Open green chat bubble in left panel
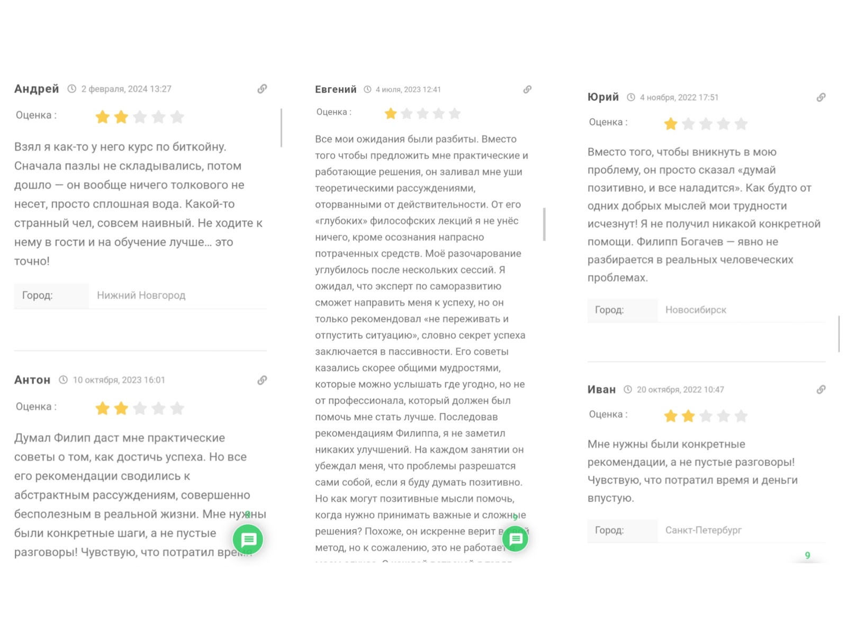This screenshot has height=635, width=847. (248, 539)
